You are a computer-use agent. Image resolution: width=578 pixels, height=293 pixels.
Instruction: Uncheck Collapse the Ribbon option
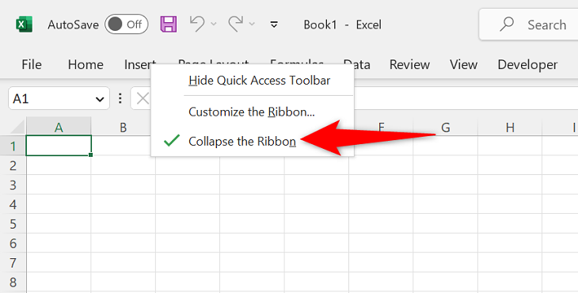point(253,141)
